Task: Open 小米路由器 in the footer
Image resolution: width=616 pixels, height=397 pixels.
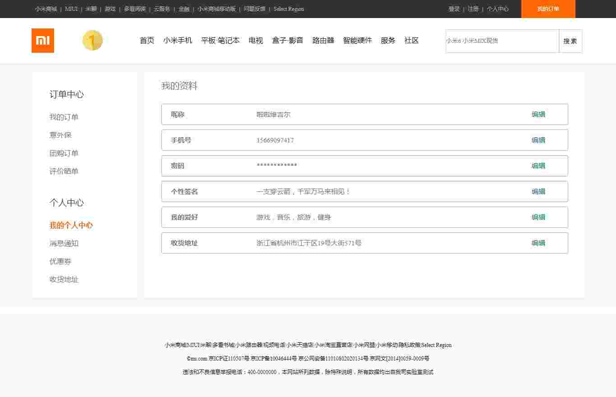Action: 249,345
